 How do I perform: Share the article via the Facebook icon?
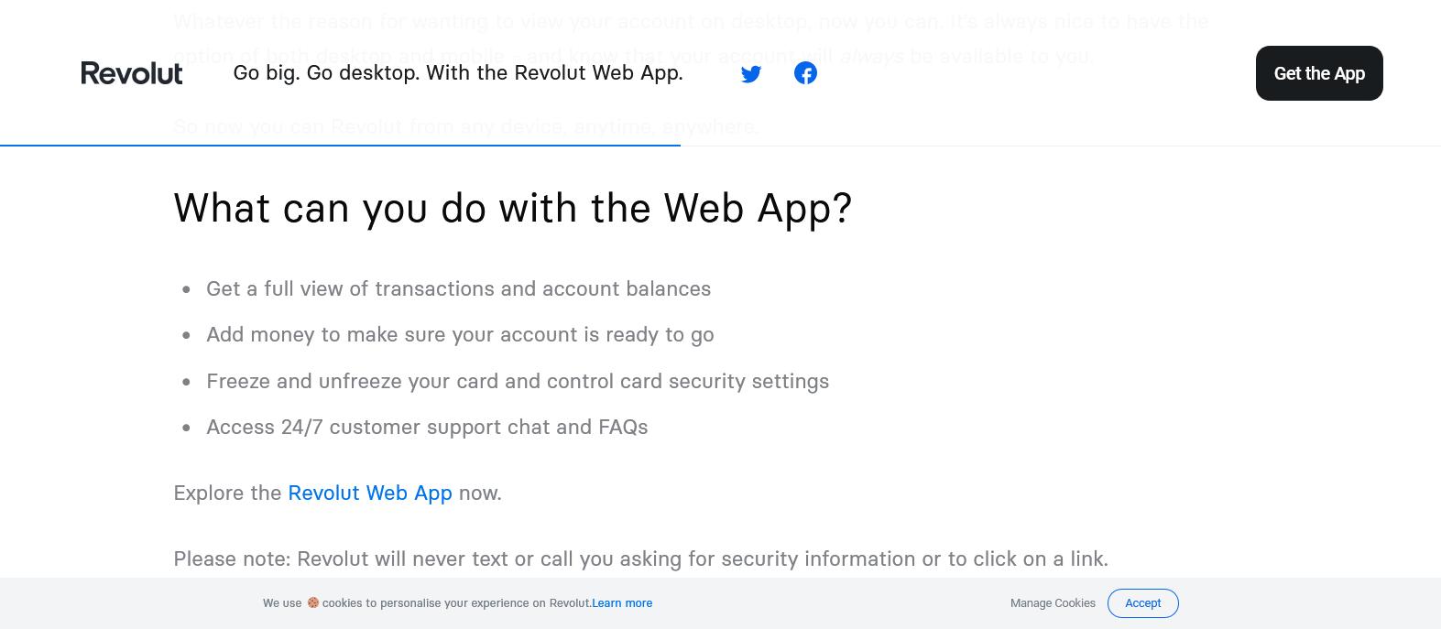pyautogui.click(x=805, y=73)
